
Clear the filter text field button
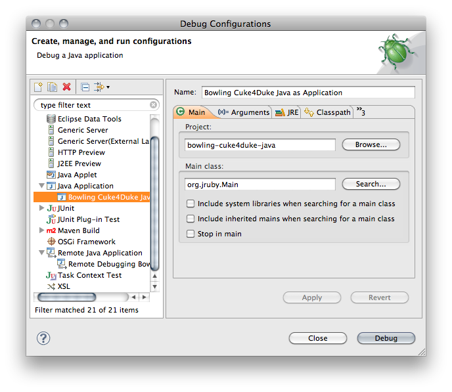pos(153,105)
